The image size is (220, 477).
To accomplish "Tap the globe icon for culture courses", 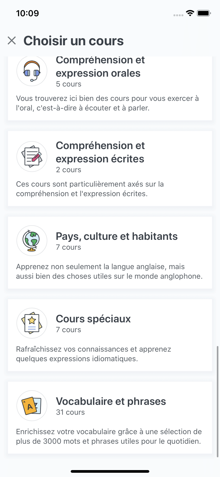I will click(32, 241).
